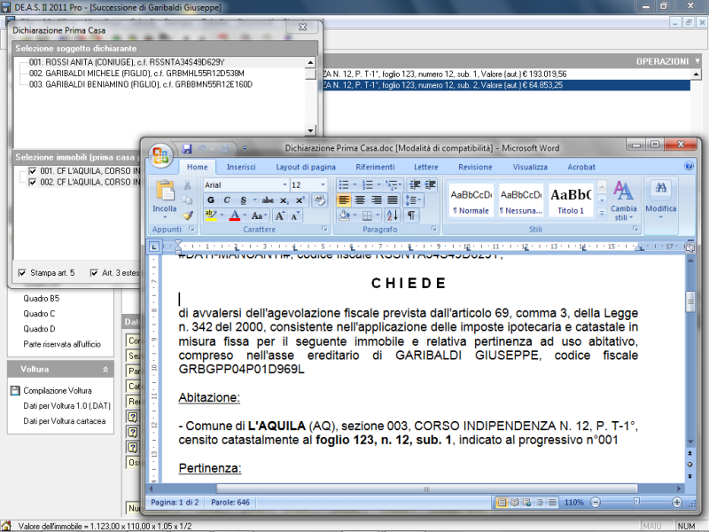Open the Revisione ribbon tab

pos(475,167)
